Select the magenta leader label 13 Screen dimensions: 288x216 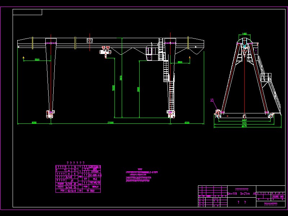212,100
